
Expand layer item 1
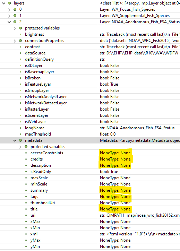(x=9, y=16)
